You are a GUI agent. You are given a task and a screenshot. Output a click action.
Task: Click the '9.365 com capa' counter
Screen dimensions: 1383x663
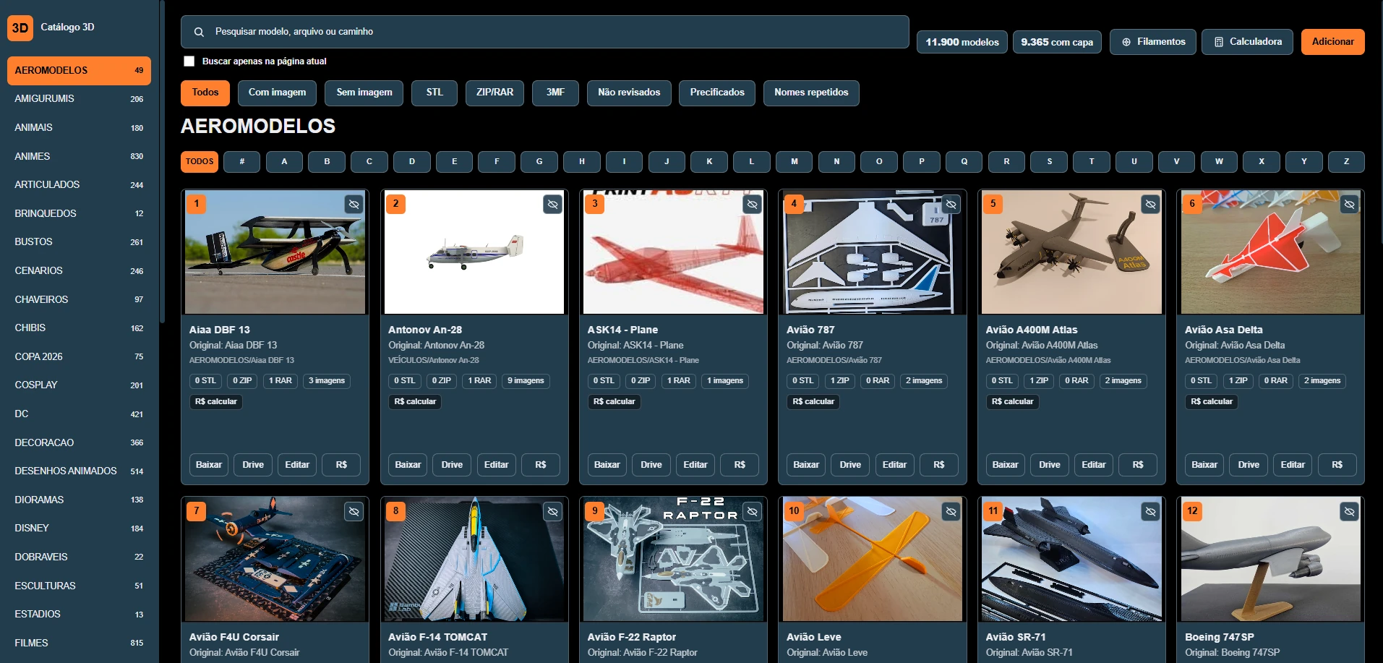point(1057,43)
